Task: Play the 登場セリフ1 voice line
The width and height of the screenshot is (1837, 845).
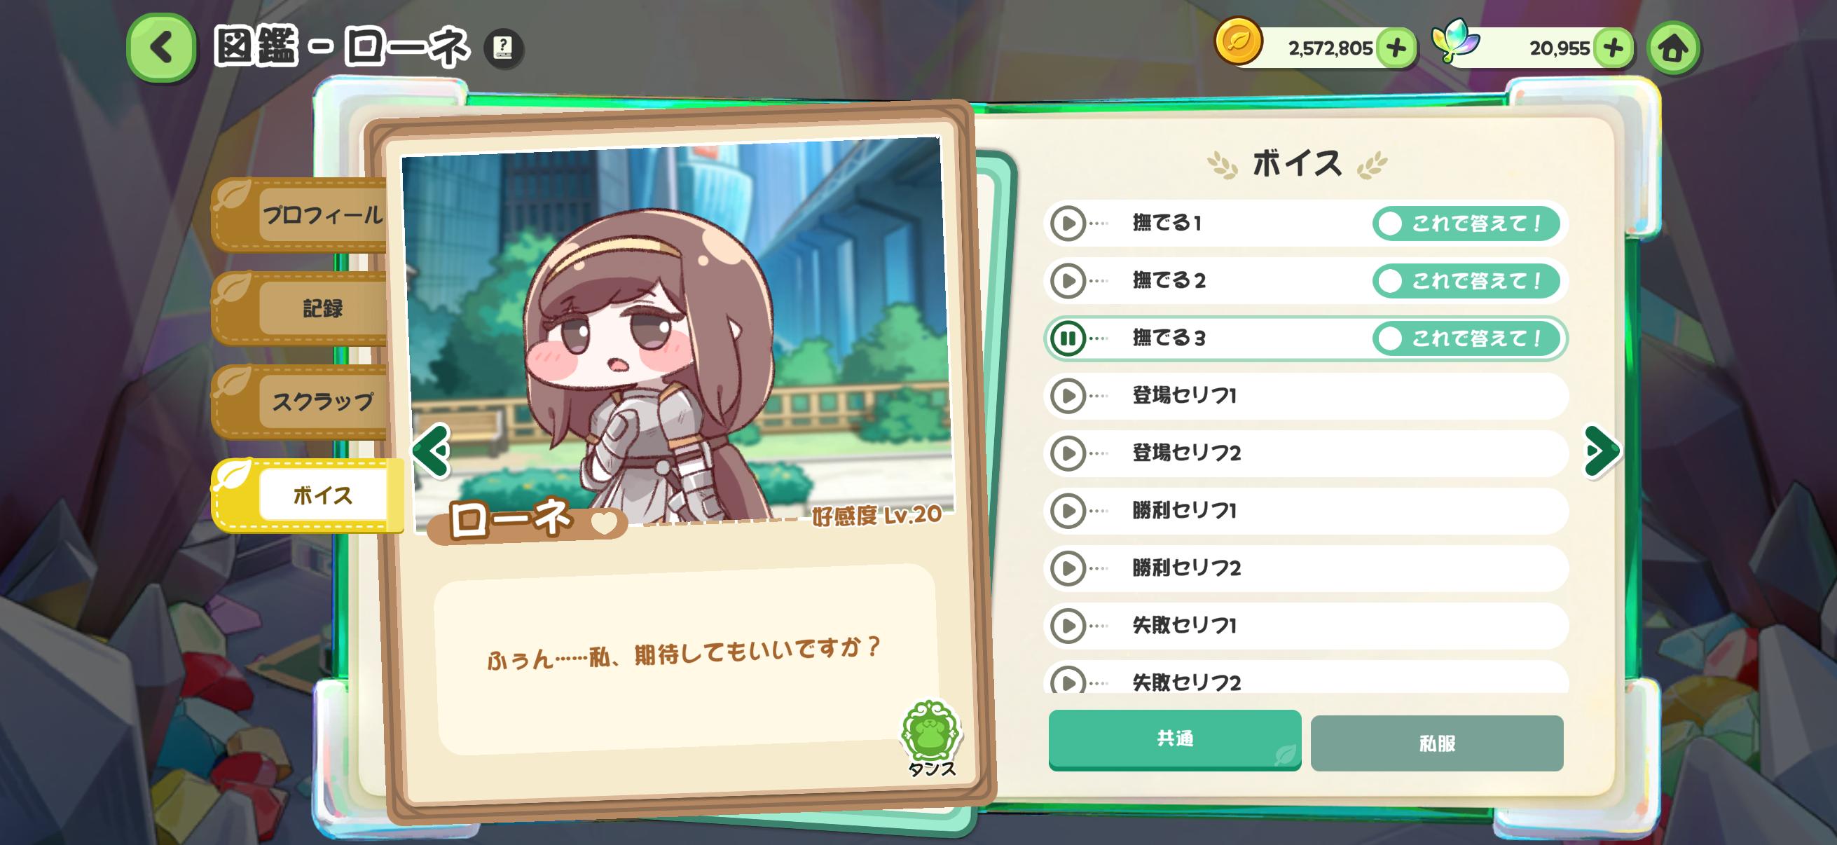Action: click(1068, 396)
